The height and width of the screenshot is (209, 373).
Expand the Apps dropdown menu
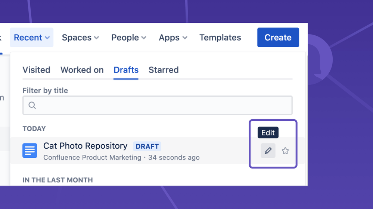(173, 38)
